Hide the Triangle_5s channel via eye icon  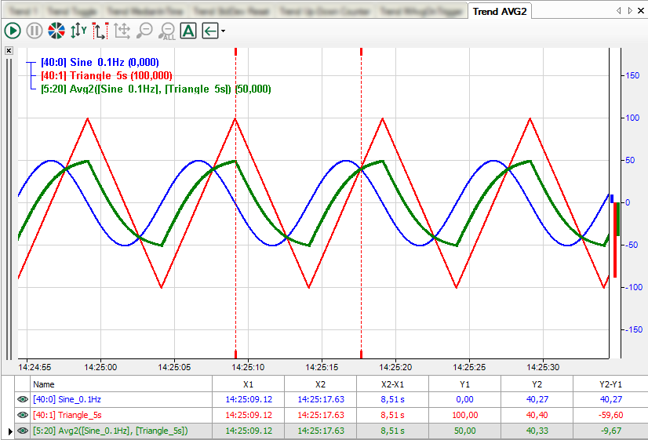click(23, 415)
